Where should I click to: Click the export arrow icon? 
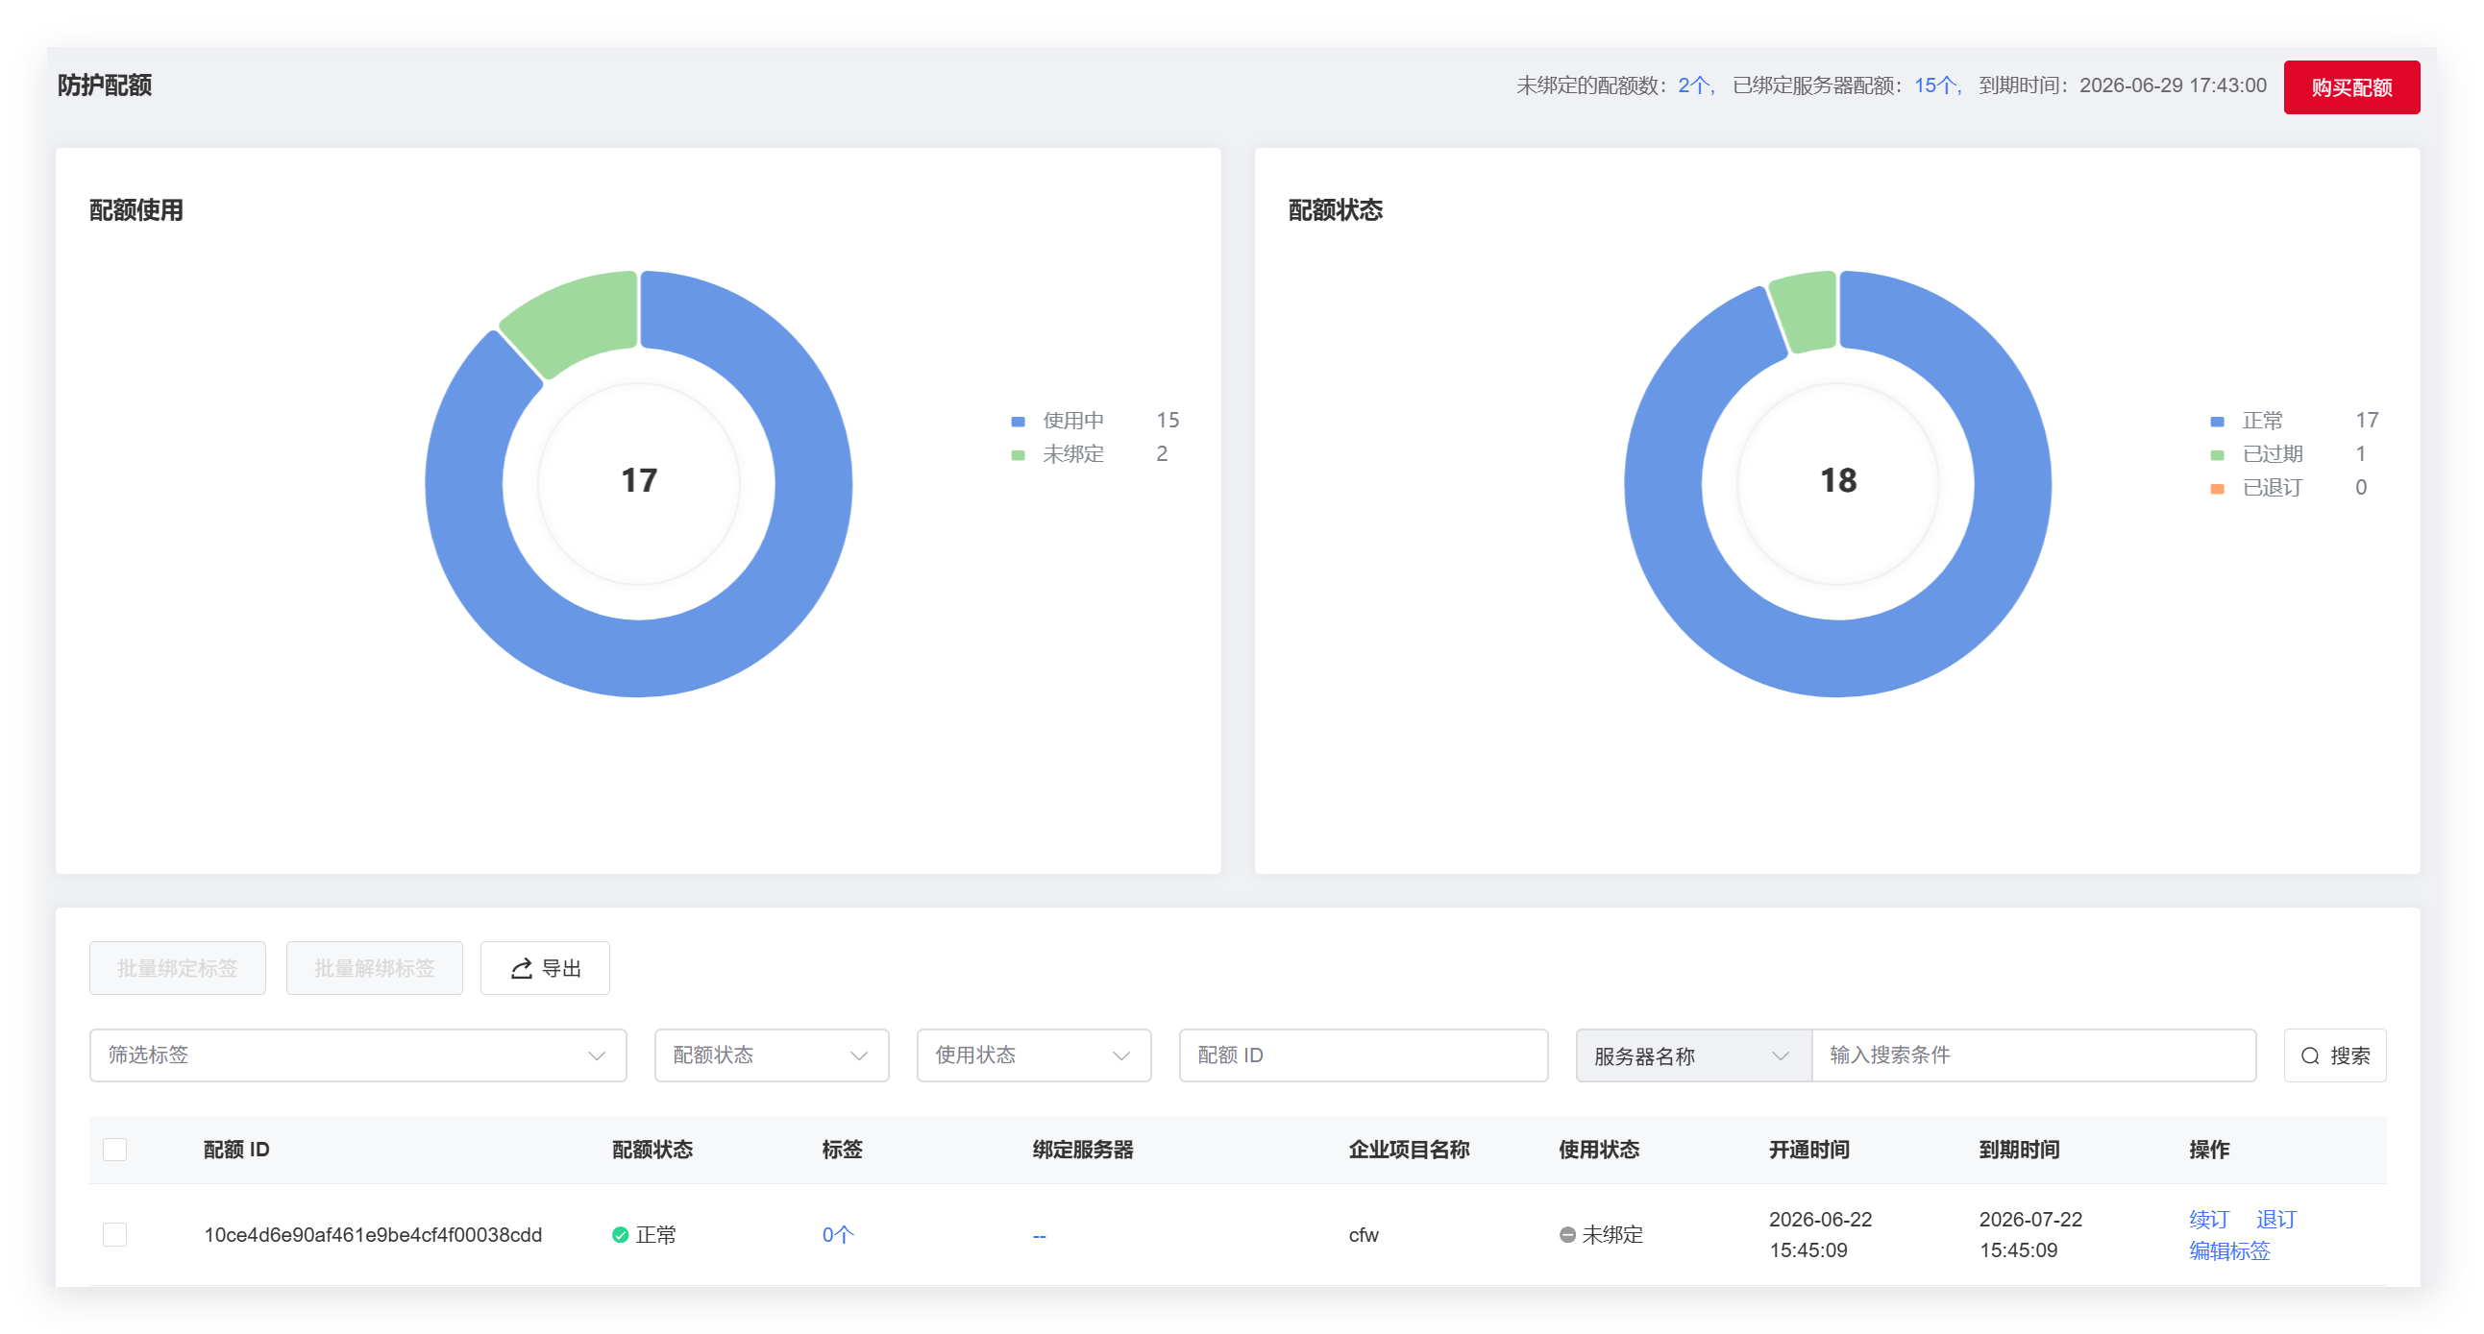click(x=522, y=969)
